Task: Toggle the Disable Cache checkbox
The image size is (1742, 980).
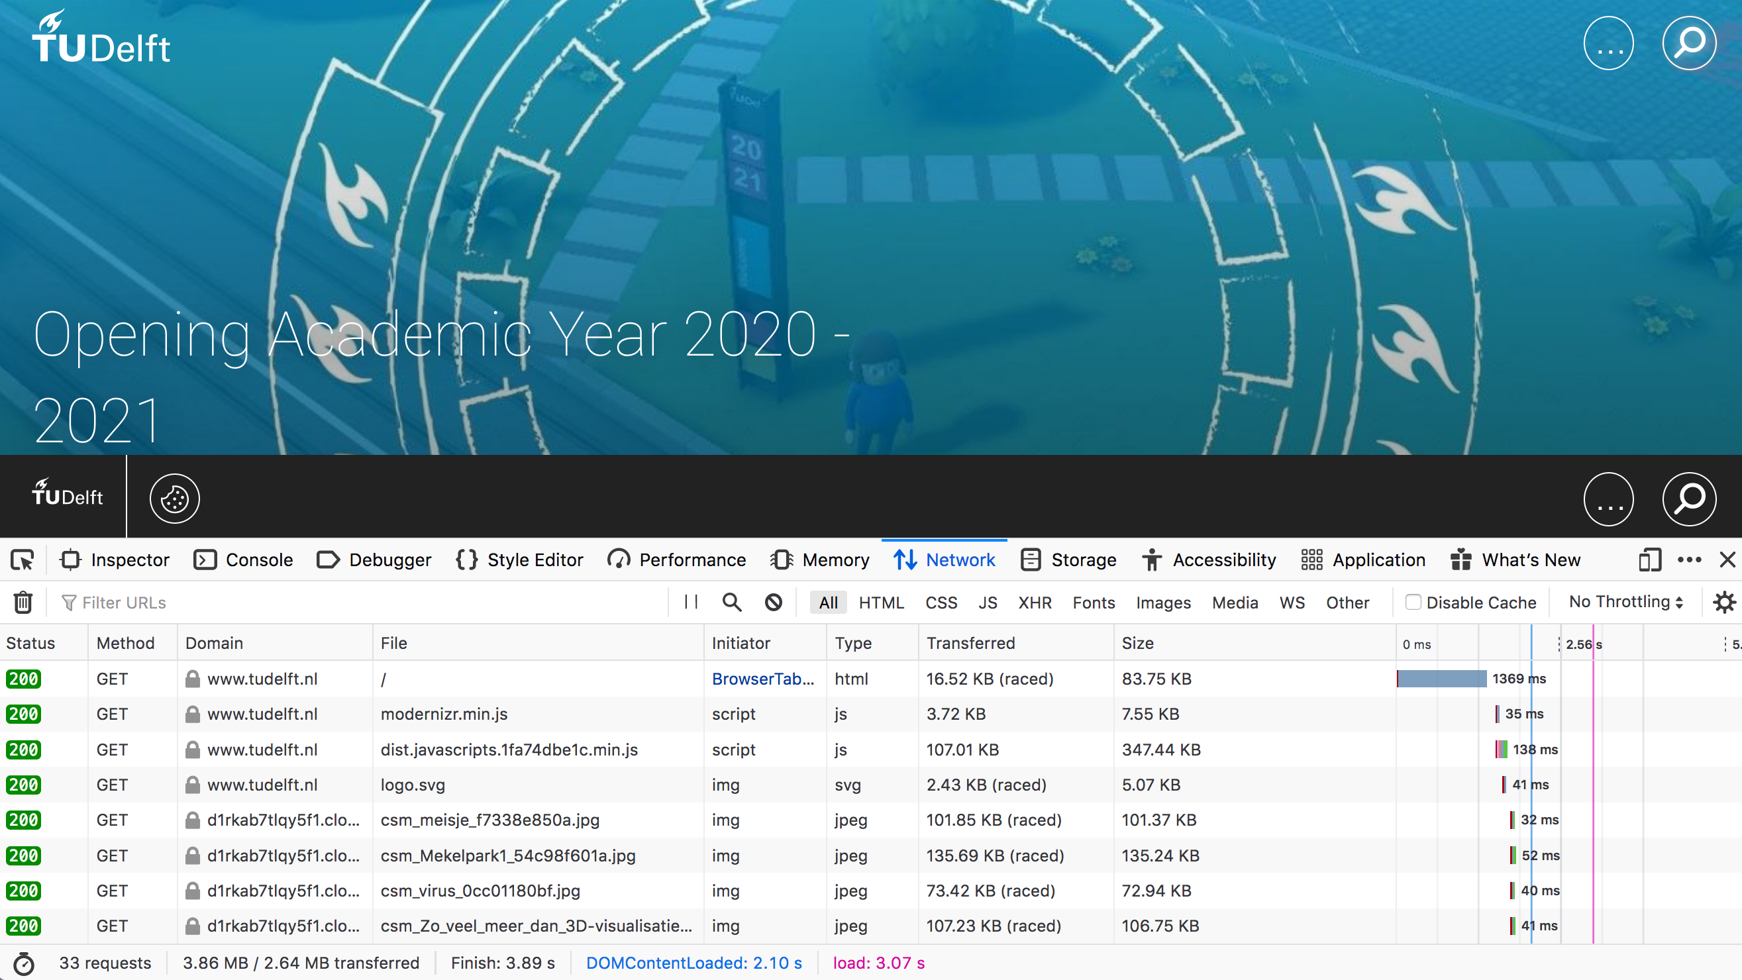Action: tap(1411, 603)
